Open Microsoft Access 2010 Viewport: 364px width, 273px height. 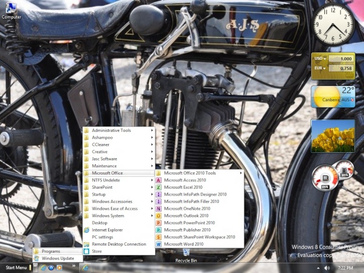pyautogui.click(x=184, y=180)
